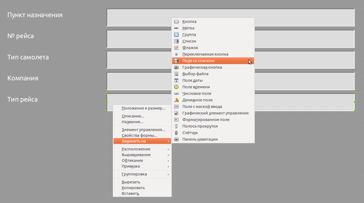Click the Компания text field
This screenshot has width=364, height=203.
231,81
